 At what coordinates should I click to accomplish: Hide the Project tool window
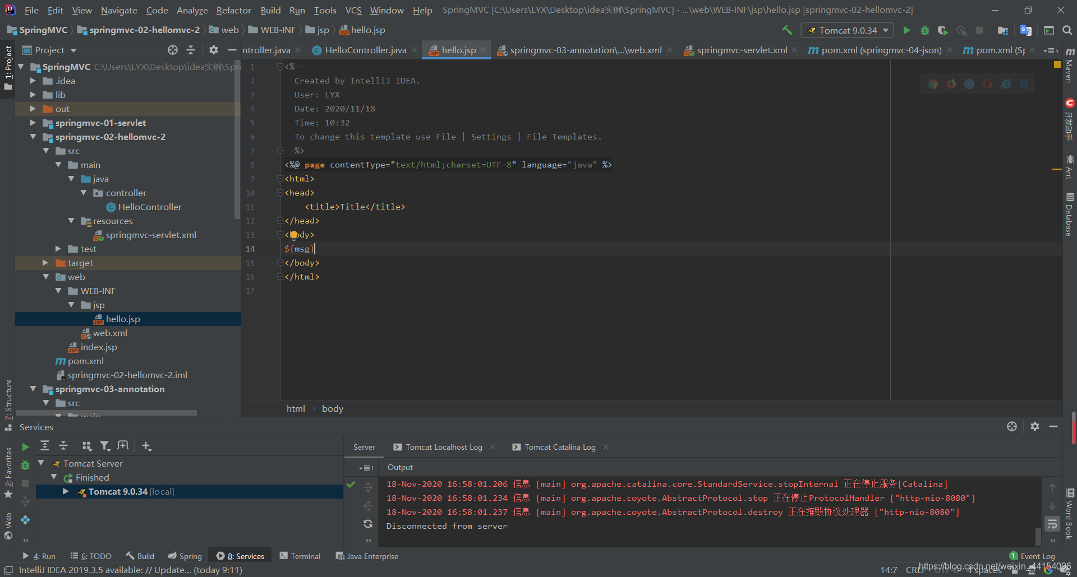click(232, 50)
